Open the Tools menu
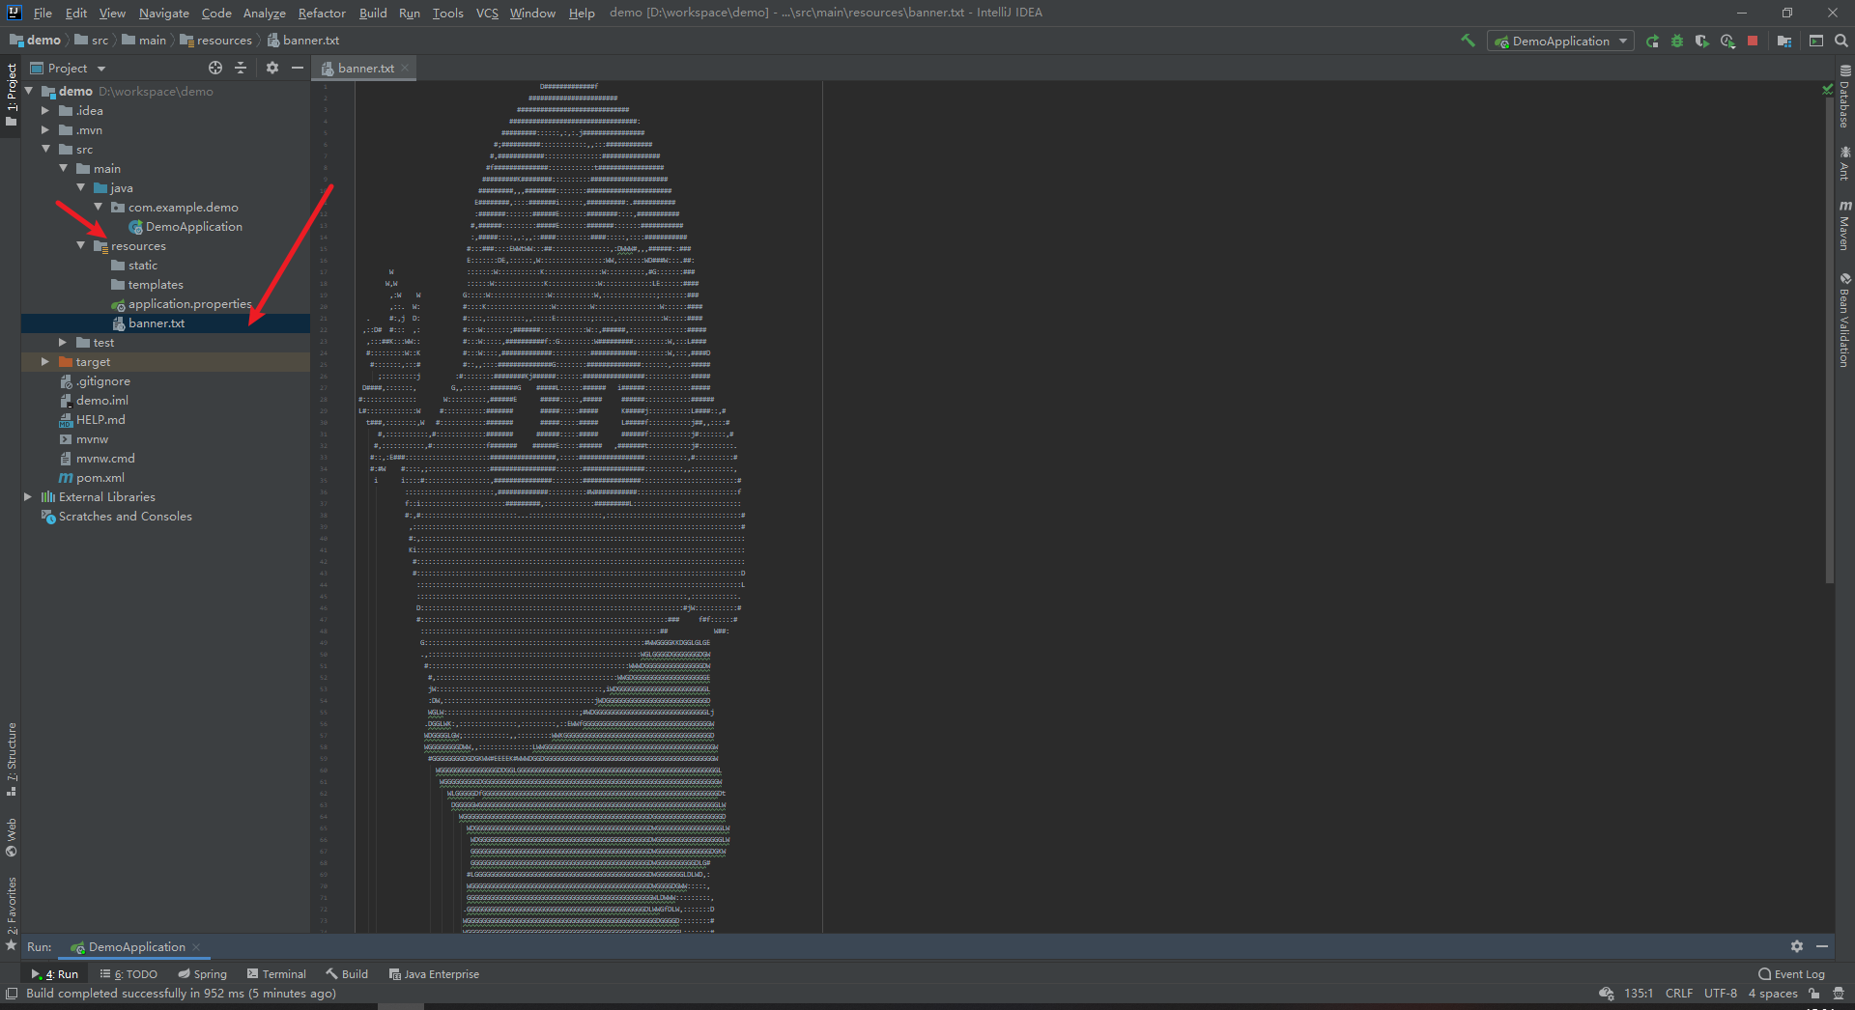 (x=447, y=13)
